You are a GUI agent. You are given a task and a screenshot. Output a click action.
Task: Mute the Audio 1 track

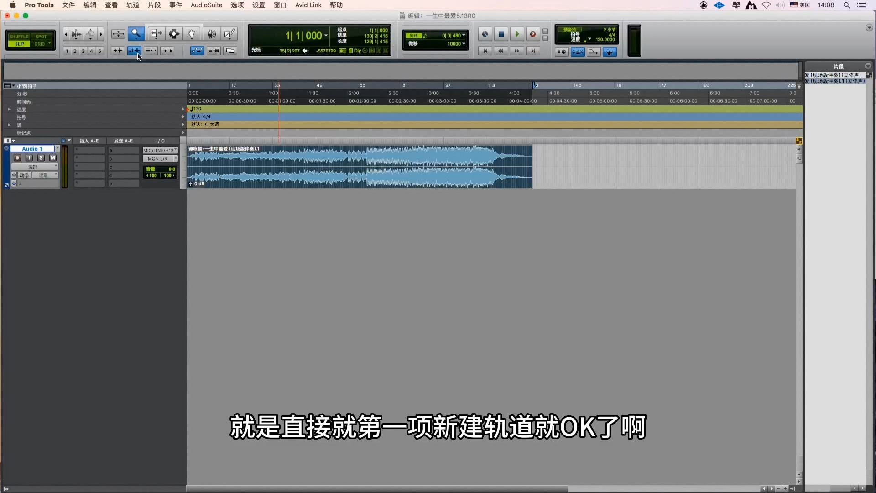pyautogui.click(x=53, y=158)
